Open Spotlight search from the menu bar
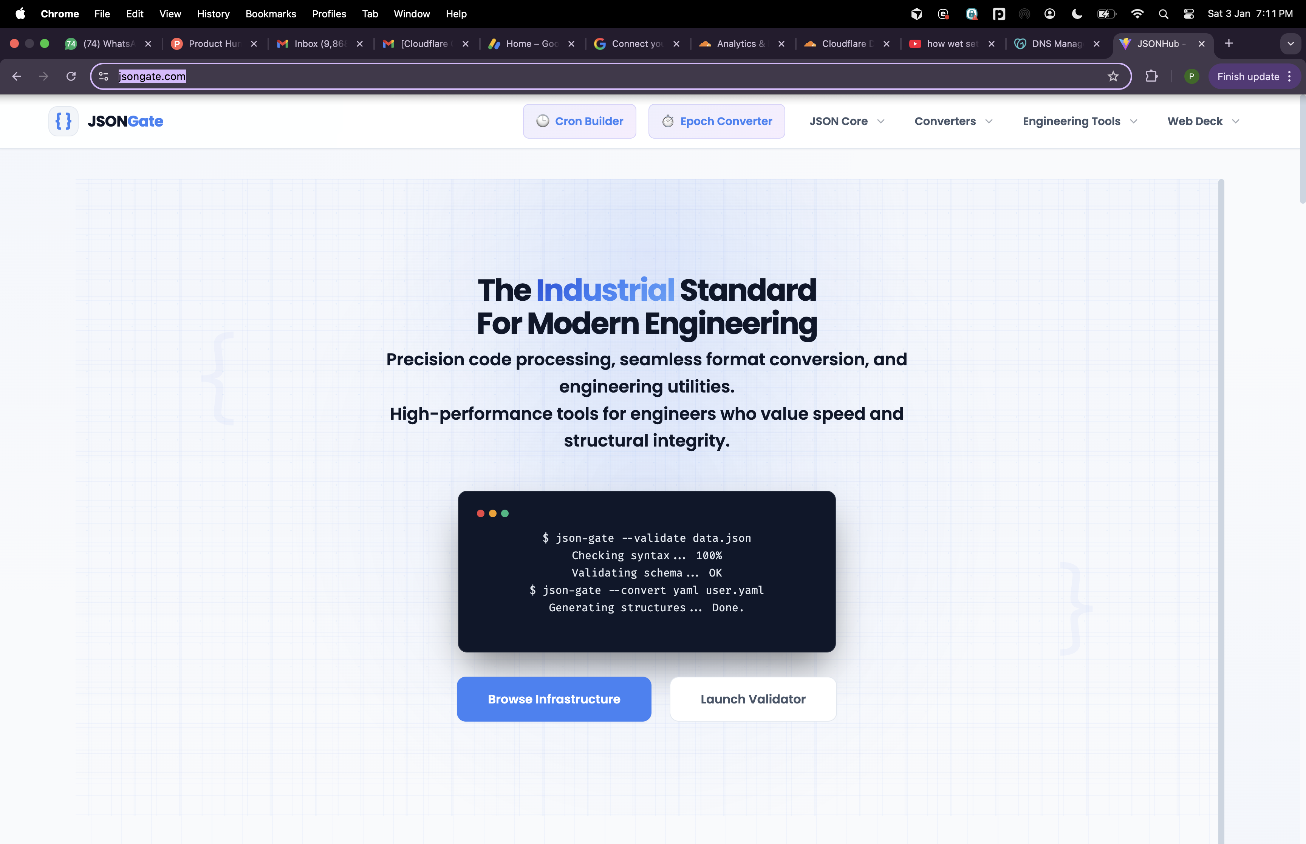The height and width of the screenshot is (844, 1306). [x=1163, y=13]
